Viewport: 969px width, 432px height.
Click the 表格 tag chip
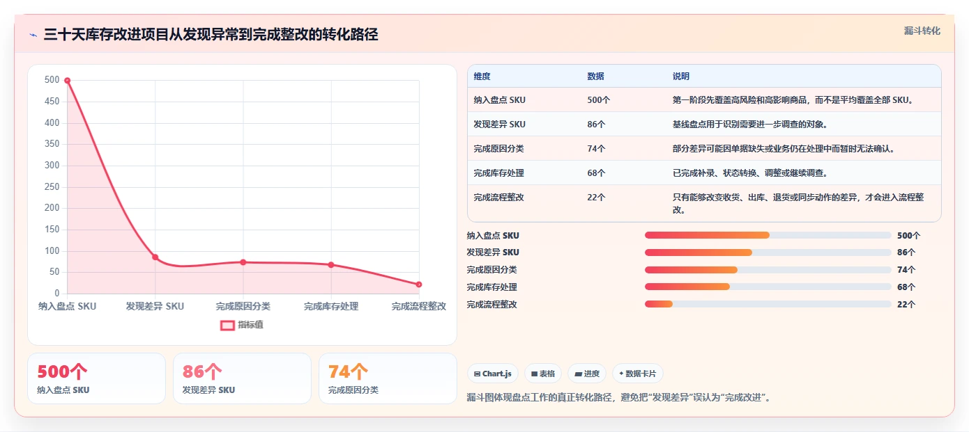tap(543, 374)
